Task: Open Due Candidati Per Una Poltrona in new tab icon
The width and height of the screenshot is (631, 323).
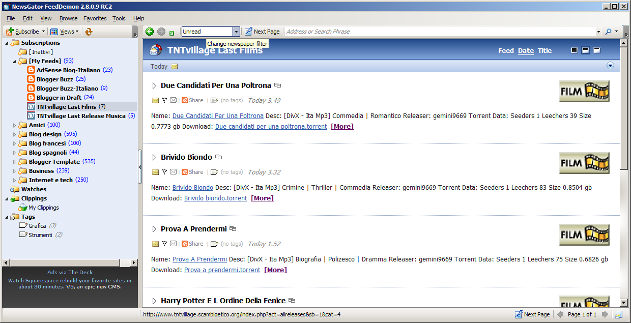Action: [277, 85]
